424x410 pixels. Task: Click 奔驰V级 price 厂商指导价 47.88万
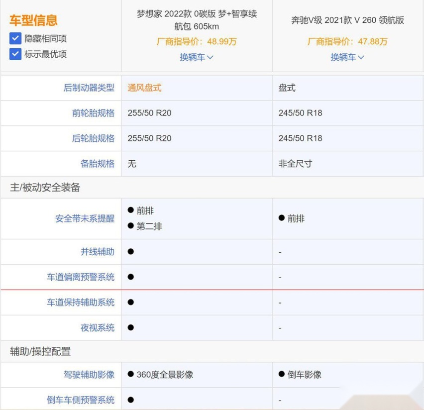pos(347,42)
